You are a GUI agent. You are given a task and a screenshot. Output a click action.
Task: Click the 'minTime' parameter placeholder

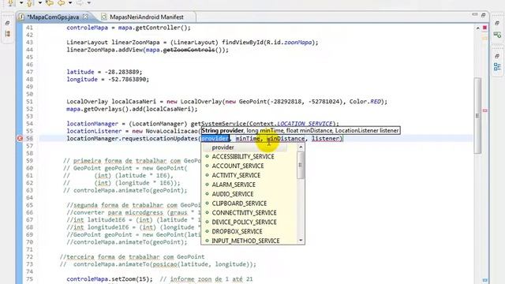pos(248,139)
